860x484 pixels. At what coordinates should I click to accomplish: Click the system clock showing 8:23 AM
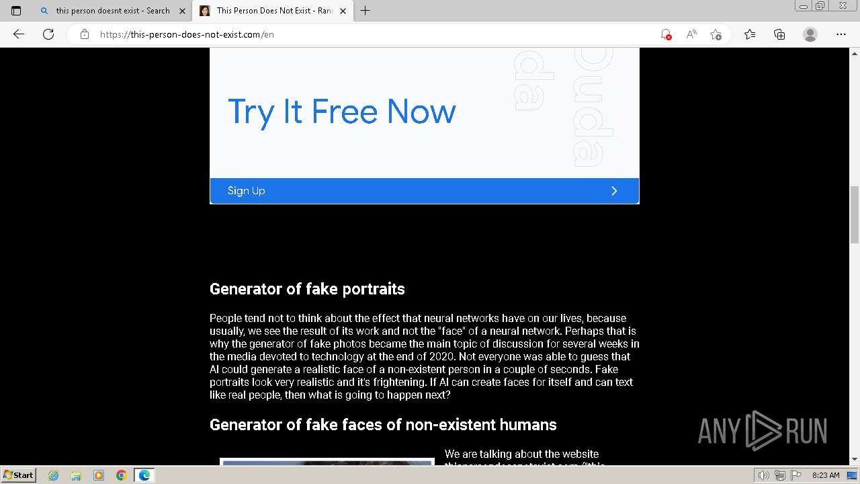point(826,475)
